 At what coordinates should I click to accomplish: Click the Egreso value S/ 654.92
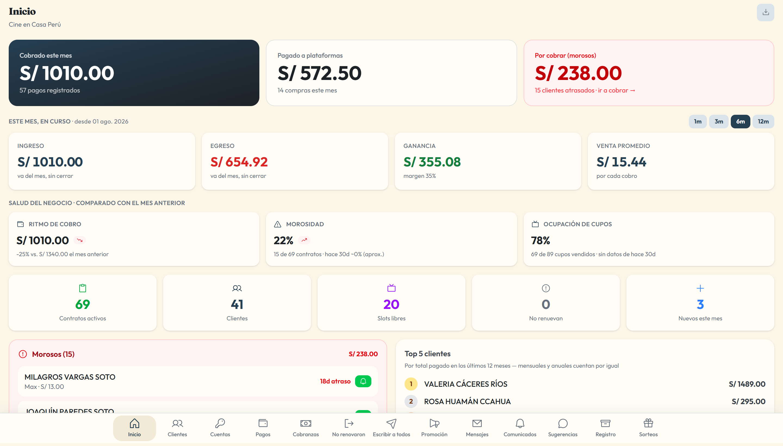tap(239, 162)
